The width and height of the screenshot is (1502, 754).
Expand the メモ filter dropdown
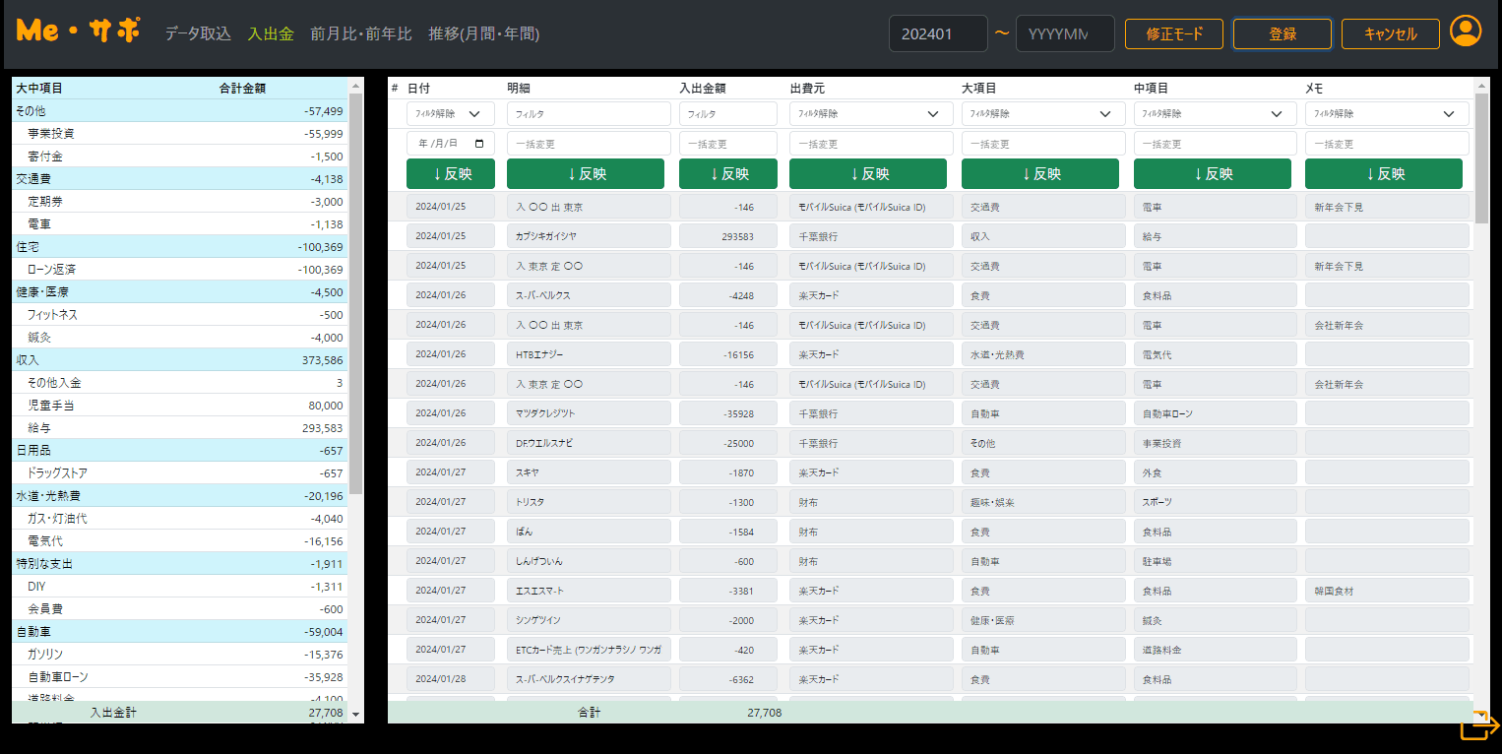coord(1386,114)
